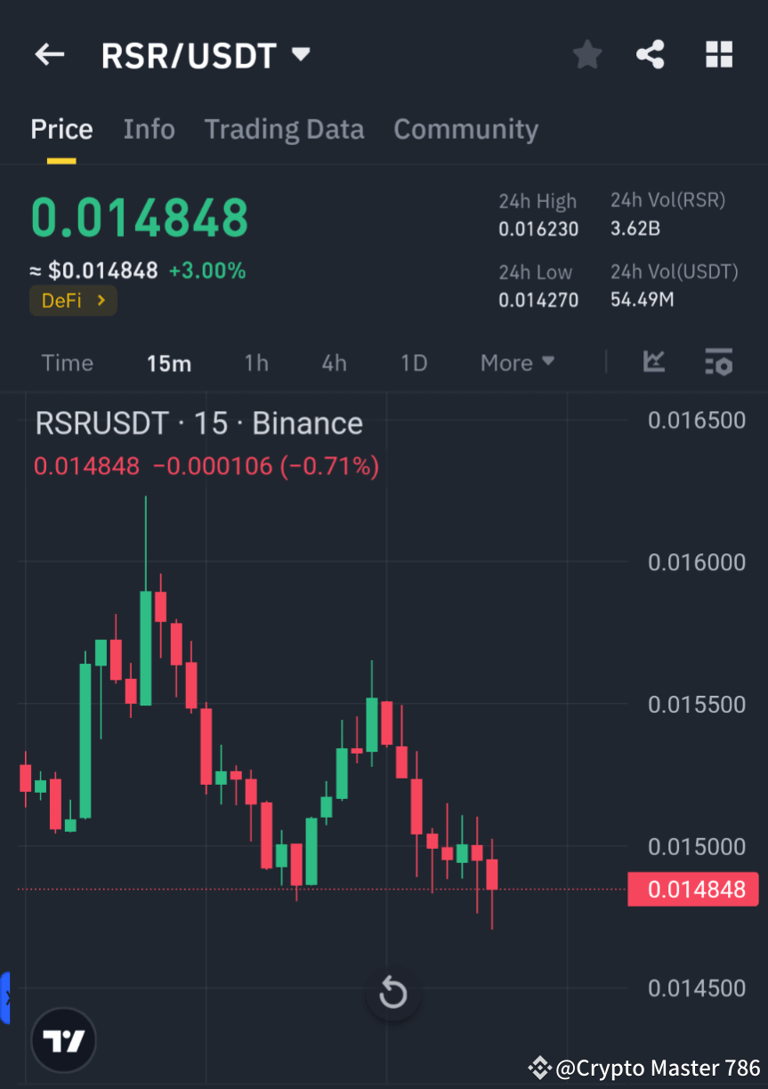Select the chart line-style icon
This screenshot has width=768, height=1089.
point(654,362)
